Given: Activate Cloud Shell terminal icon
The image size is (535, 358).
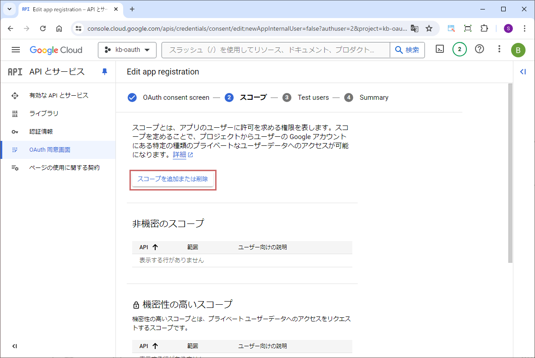Looking at the screenshot, I should 440,50.
